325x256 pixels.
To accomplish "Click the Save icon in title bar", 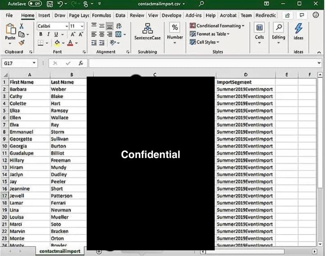I will click(x=50, y=4).
